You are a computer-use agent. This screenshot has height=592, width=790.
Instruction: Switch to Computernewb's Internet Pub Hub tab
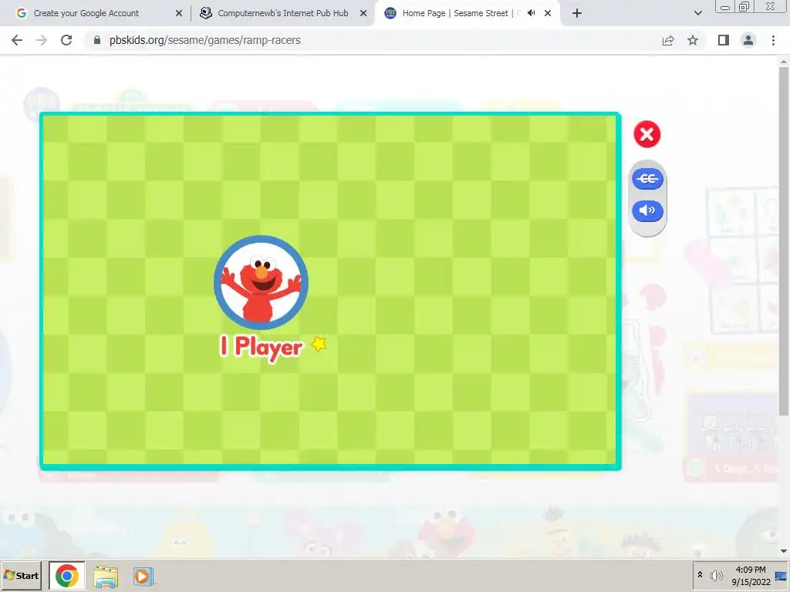(282, 13)
